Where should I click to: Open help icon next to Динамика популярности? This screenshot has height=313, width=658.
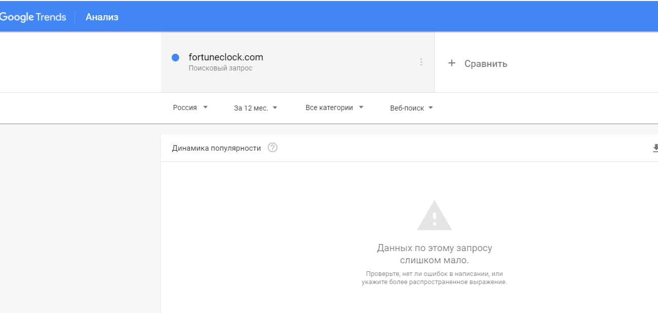click(272, 148)
